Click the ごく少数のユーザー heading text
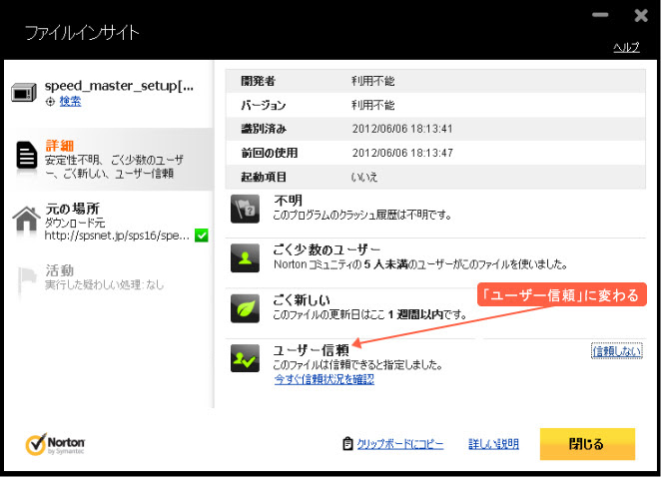 pyautogui.click(x=327, y=249)
